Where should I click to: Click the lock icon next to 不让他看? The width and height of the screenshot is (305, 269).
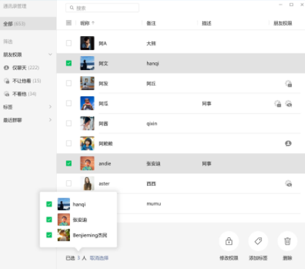click(x=6, y=81)
